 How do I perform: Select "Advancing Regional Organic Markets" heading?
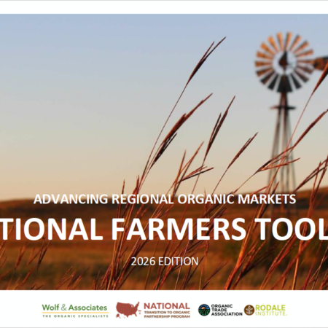click(x=165, y=199)
